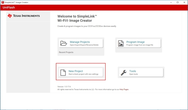The image size is (188, 110).
Task: Click the Recent Projects label
Action: [x=66, y=52]
